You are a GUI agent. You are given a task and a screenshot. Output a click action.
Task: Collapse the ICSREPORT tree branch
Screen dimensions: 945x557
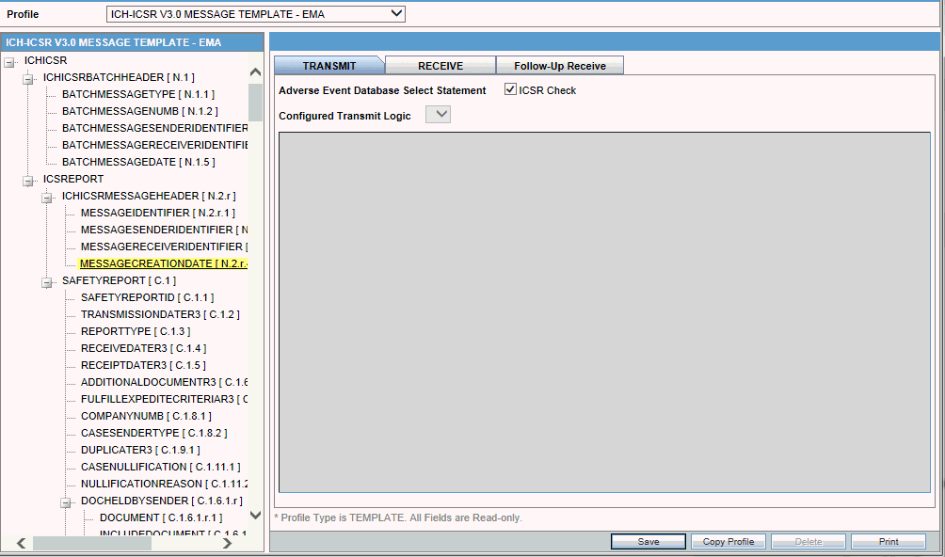(x=29, y=179)
